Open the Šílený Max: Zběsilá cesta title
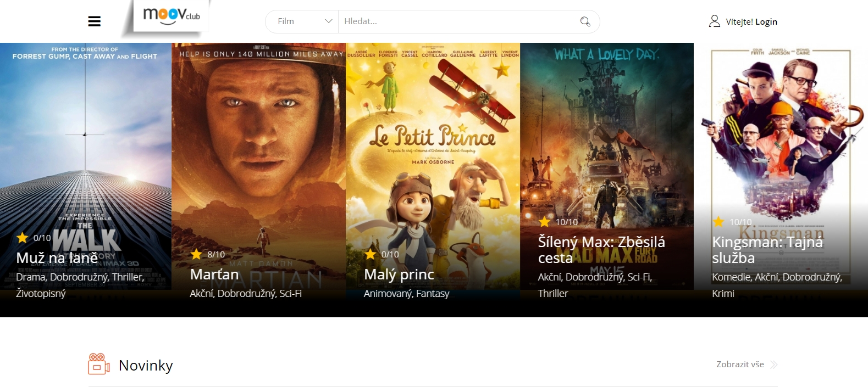The height and width of the screenshot is (387, 868). 601,250
